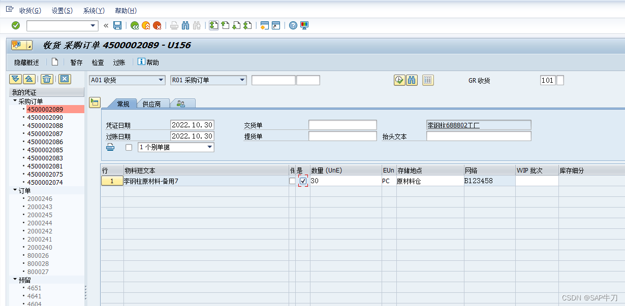Click the 抬头文本 input field
This screenshot has height=306, width=625.
tap(479, 136)
